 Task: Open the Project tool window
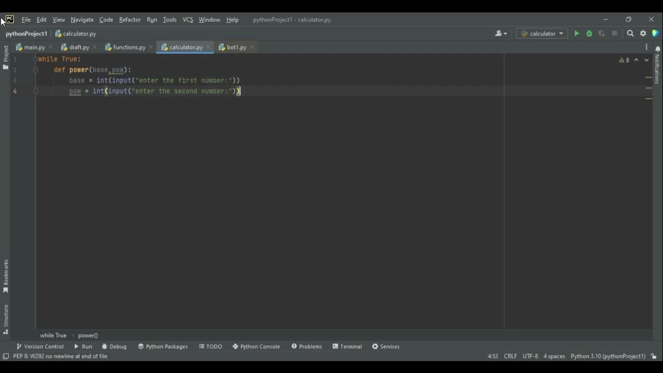click(6, 57)
